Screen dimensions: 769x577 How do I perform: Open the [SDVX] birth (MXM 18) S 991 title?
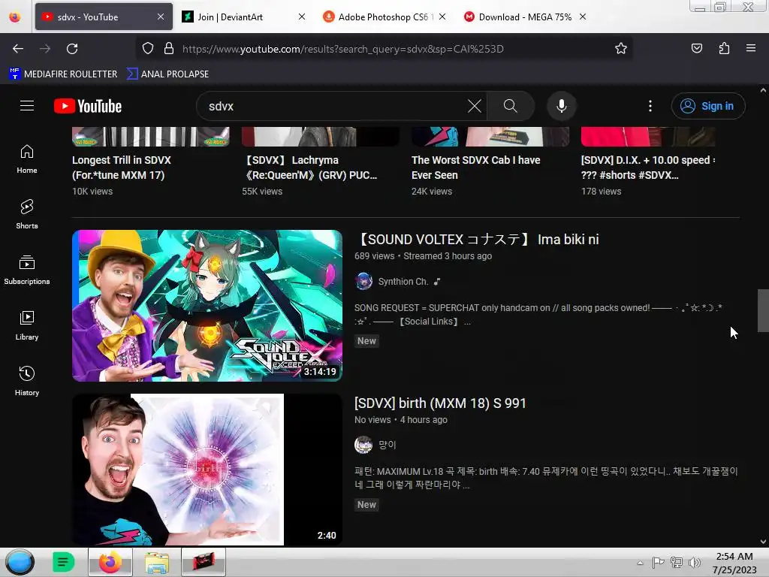(440, 403)
